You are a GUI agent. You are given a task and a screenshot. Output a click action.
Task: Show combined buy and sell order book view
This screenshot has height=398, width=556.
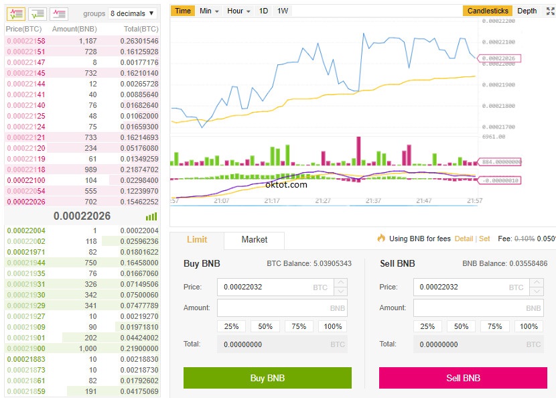click(x=17, y=13)
